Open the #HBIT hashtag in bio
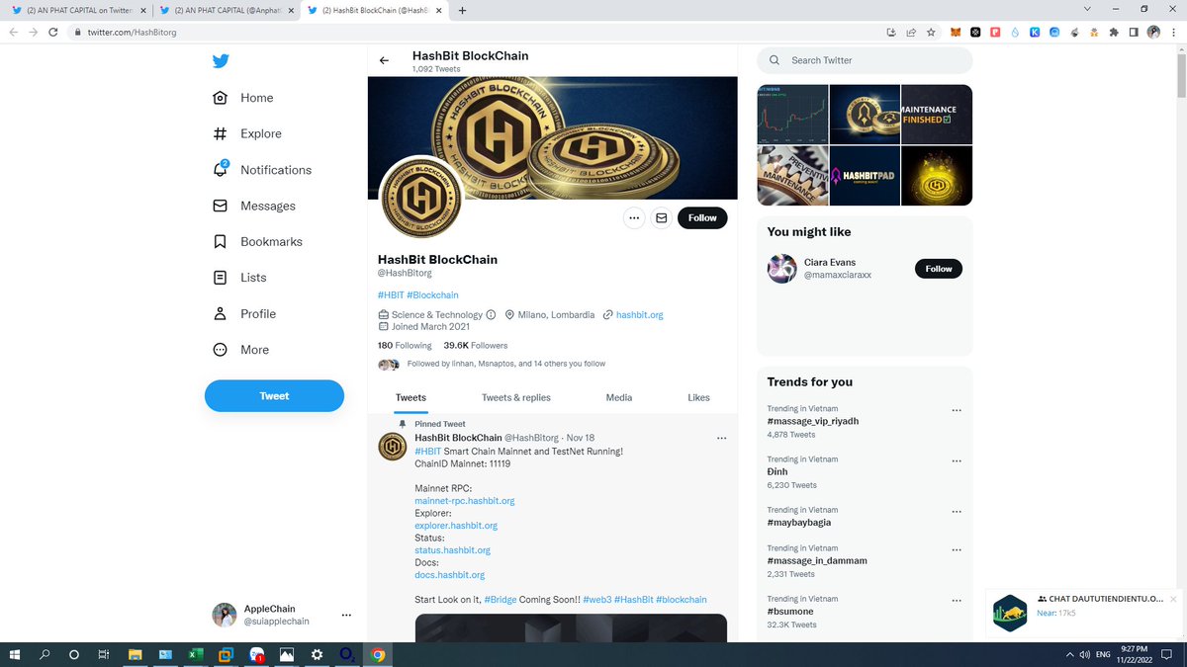The image size is (1187, 667). click(391, 294)
